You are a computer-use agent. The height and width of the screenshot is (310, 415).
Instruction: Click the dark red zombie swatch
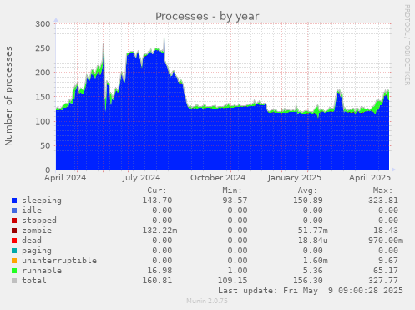14,231
